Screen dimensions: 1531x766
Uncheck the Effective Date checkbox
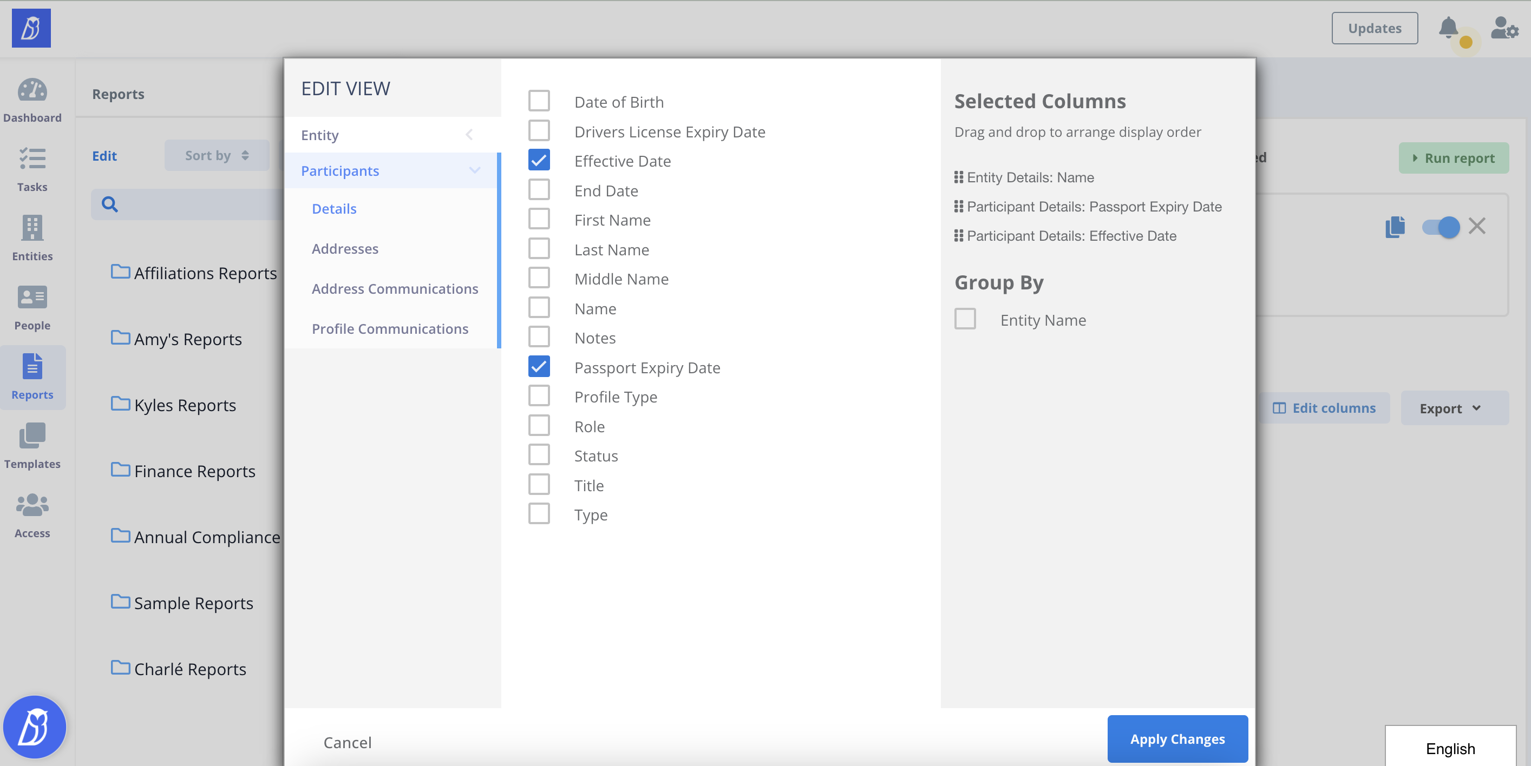(x=539, y=160)
